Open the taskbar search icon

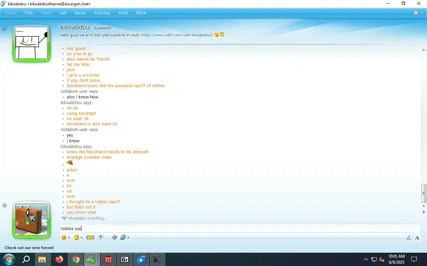(x=26, y=259)
